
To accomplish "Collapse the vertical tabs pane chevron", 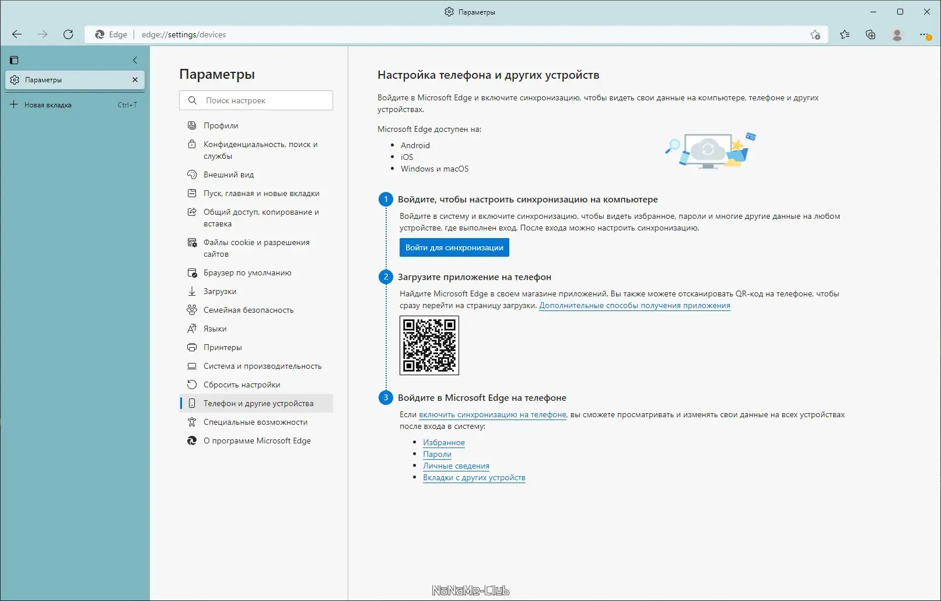I will (135, 60).
